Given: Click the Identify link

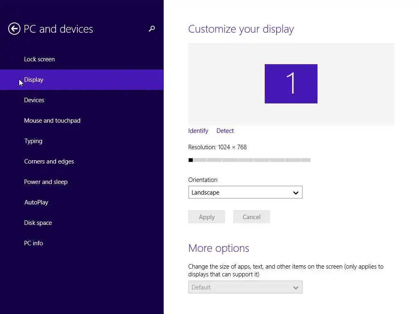Looking at the screenshot, I should pos(198,131).
